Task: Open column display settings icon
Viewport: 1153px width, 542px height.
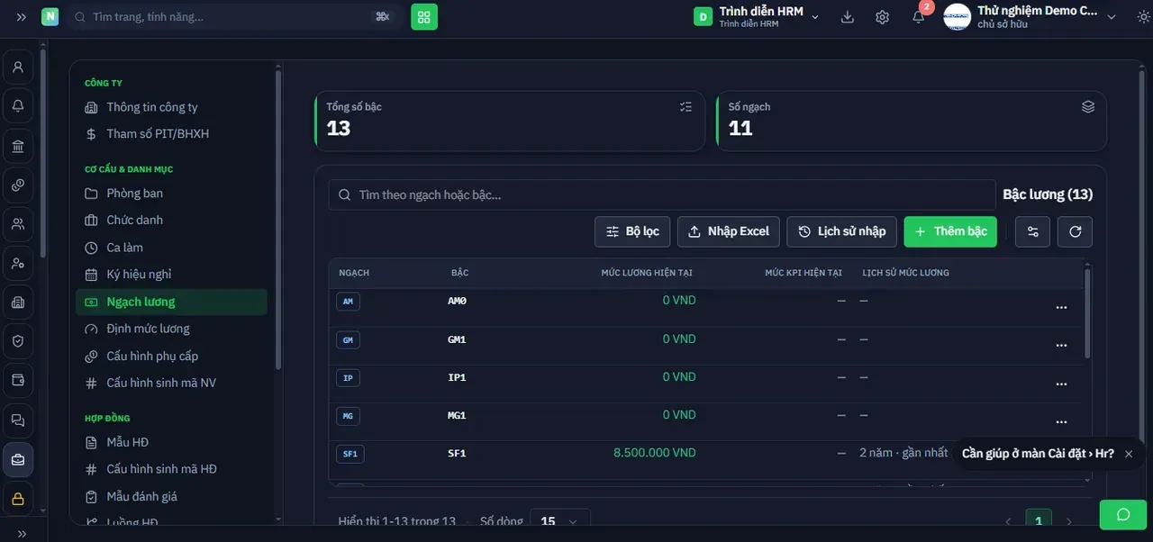Action: [x=1032, y=231]
